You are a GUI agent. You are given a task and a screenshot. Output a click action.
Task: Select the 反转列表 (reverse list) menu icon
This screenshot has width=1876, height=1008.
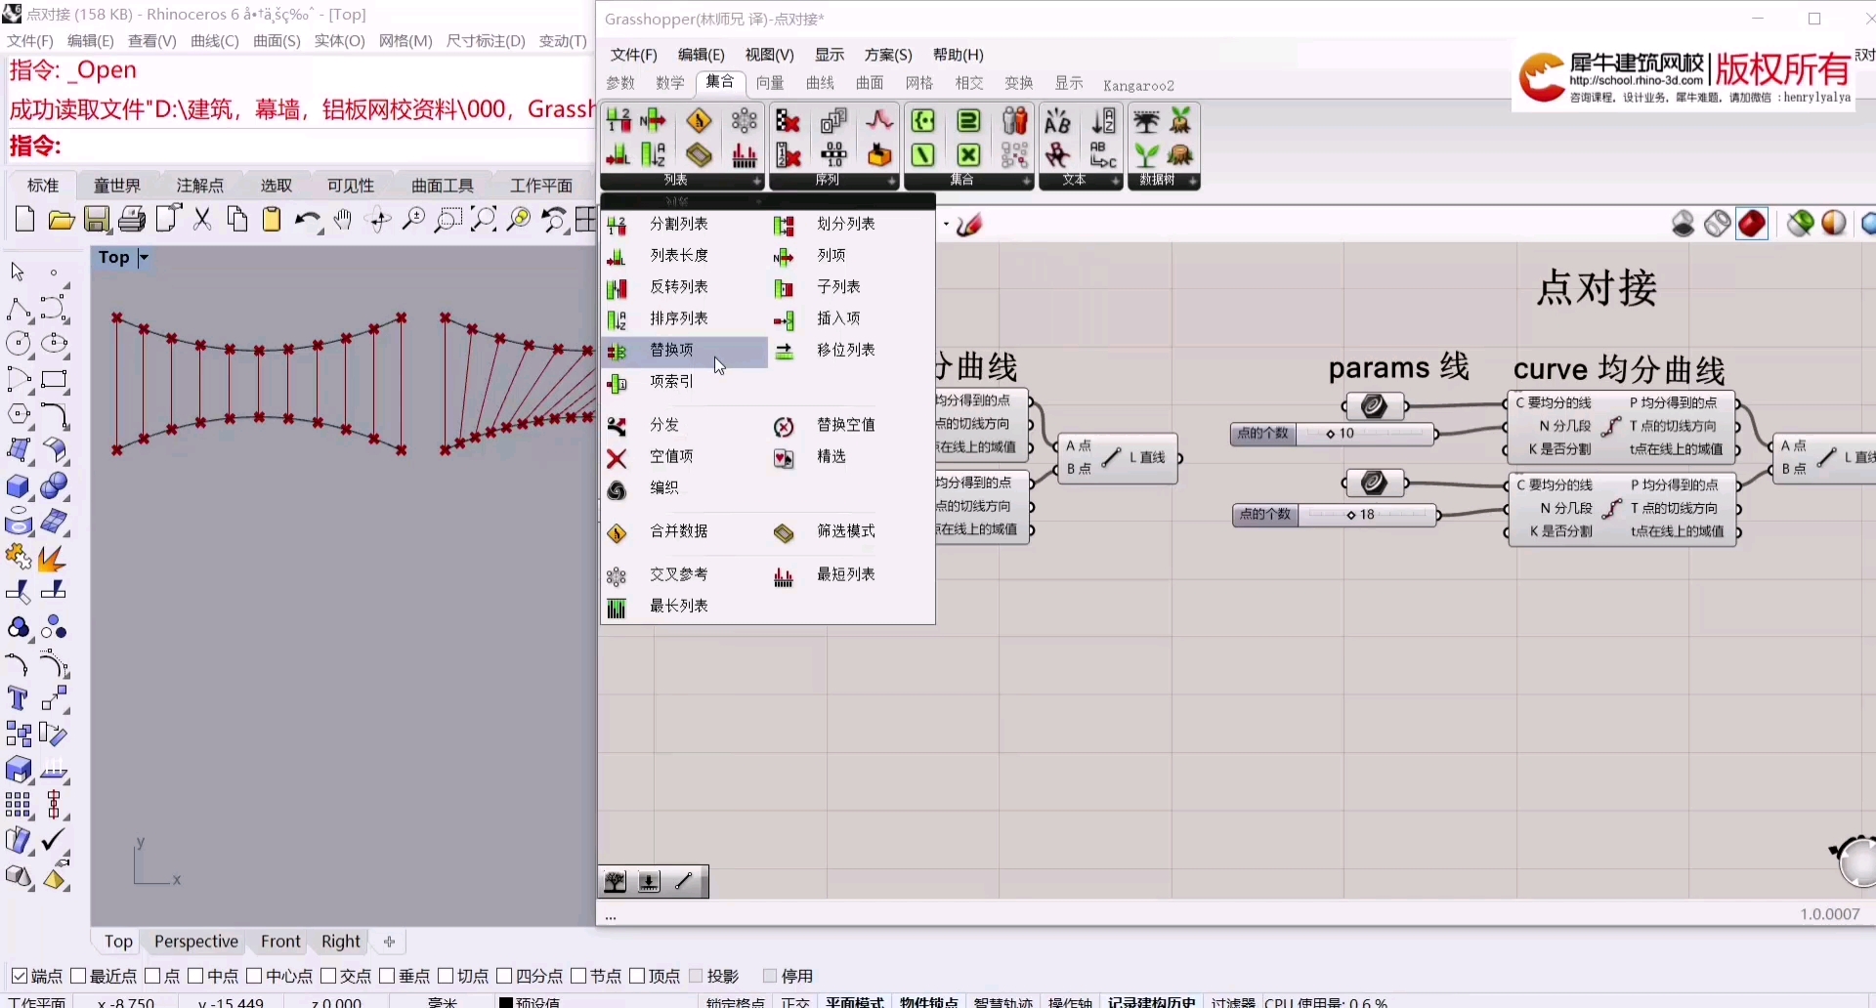[x=618, y=286]
